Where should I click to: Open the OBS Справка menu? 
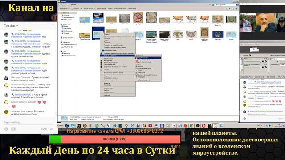point(257,44)
